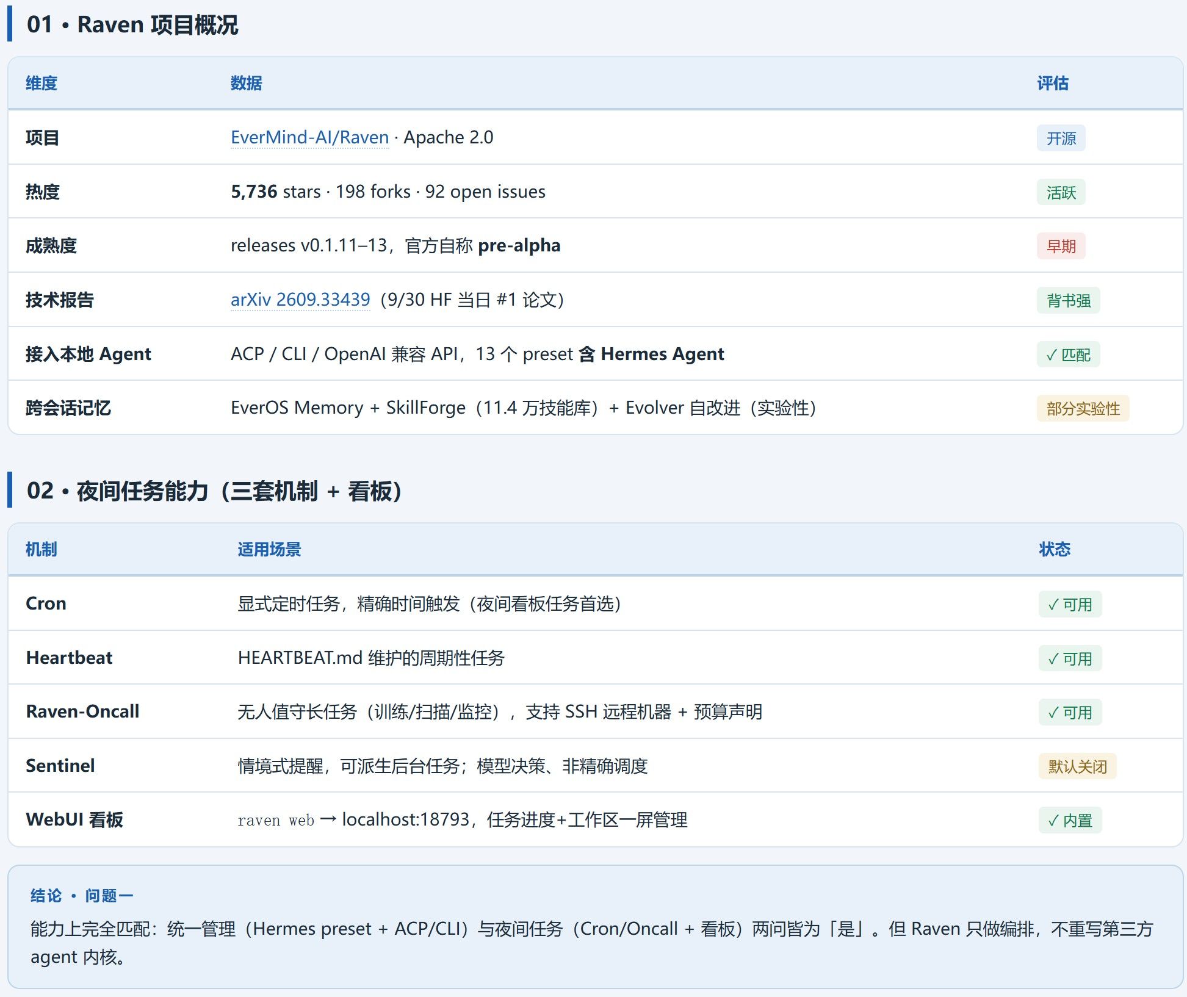Image resolution: width=1187 pixels, height=997 pixels.
Task: Click the ✓ 可用 badge in Cron row
Action: (x=1070, y=604)
